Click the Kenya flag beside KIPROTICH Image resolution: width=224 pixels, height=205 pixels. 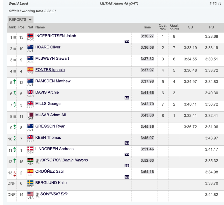[30, 160]
